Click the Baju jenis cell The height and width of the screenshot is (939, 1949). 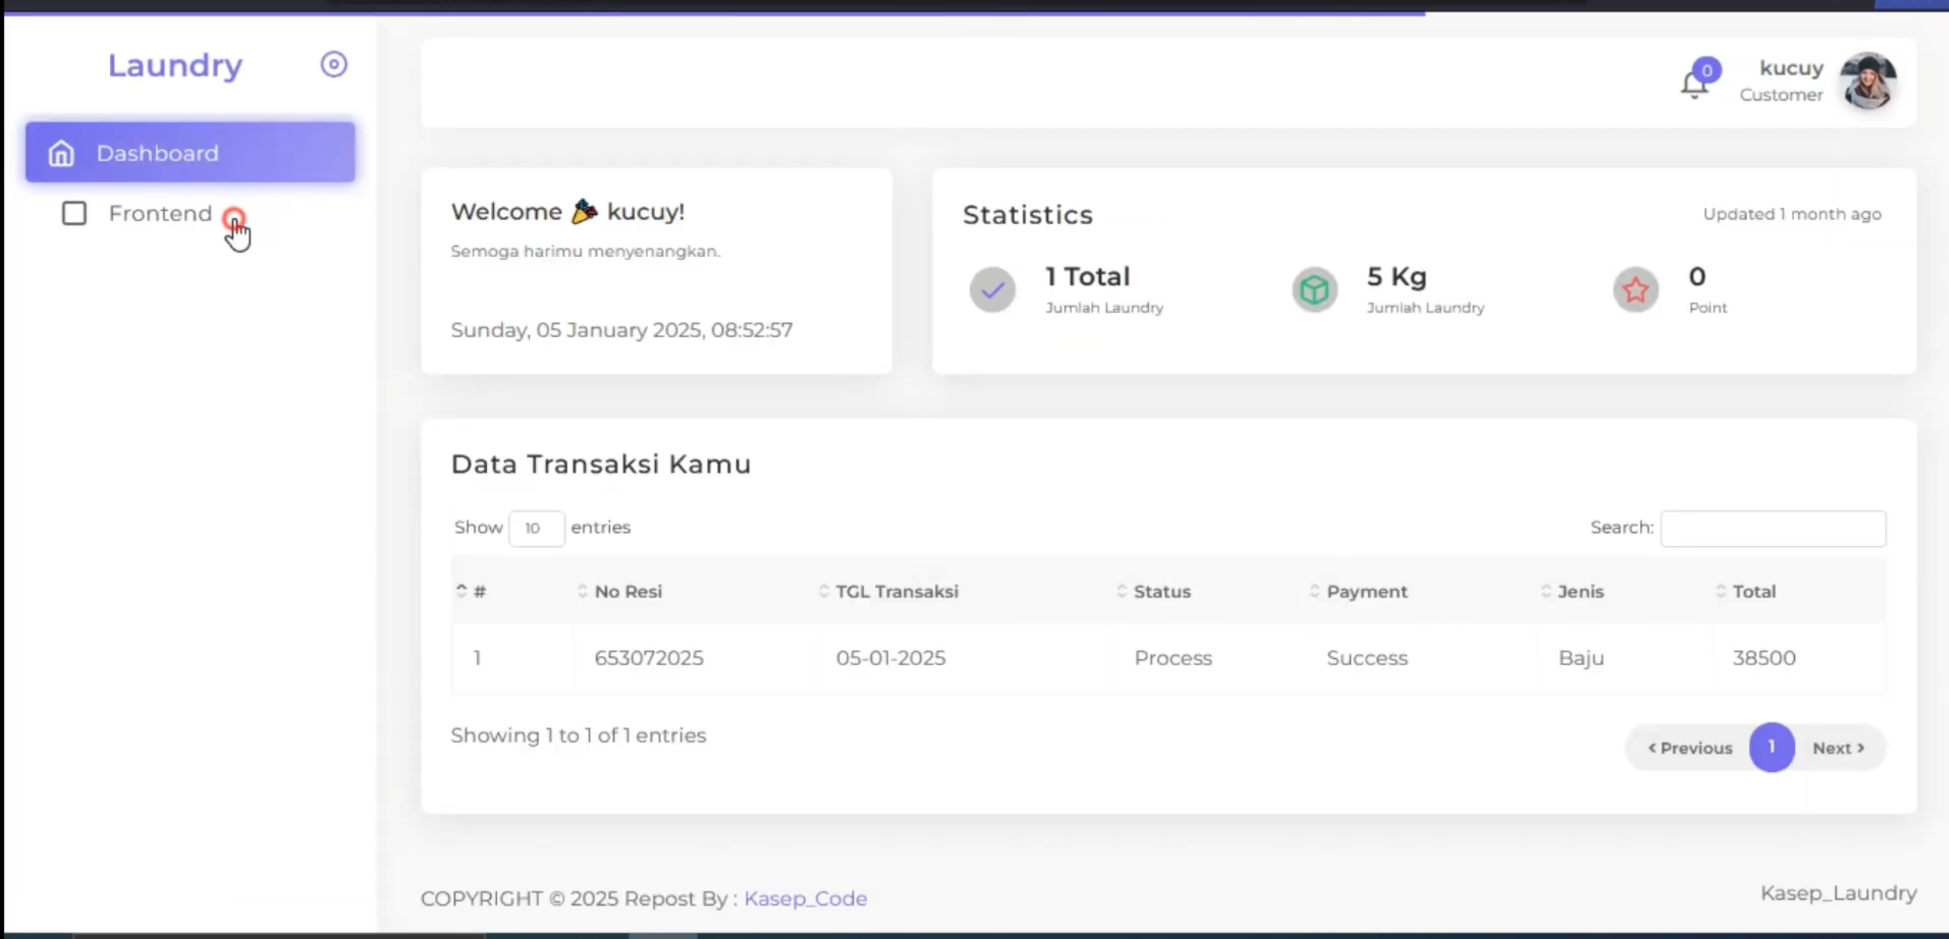tap(1581, 658)
